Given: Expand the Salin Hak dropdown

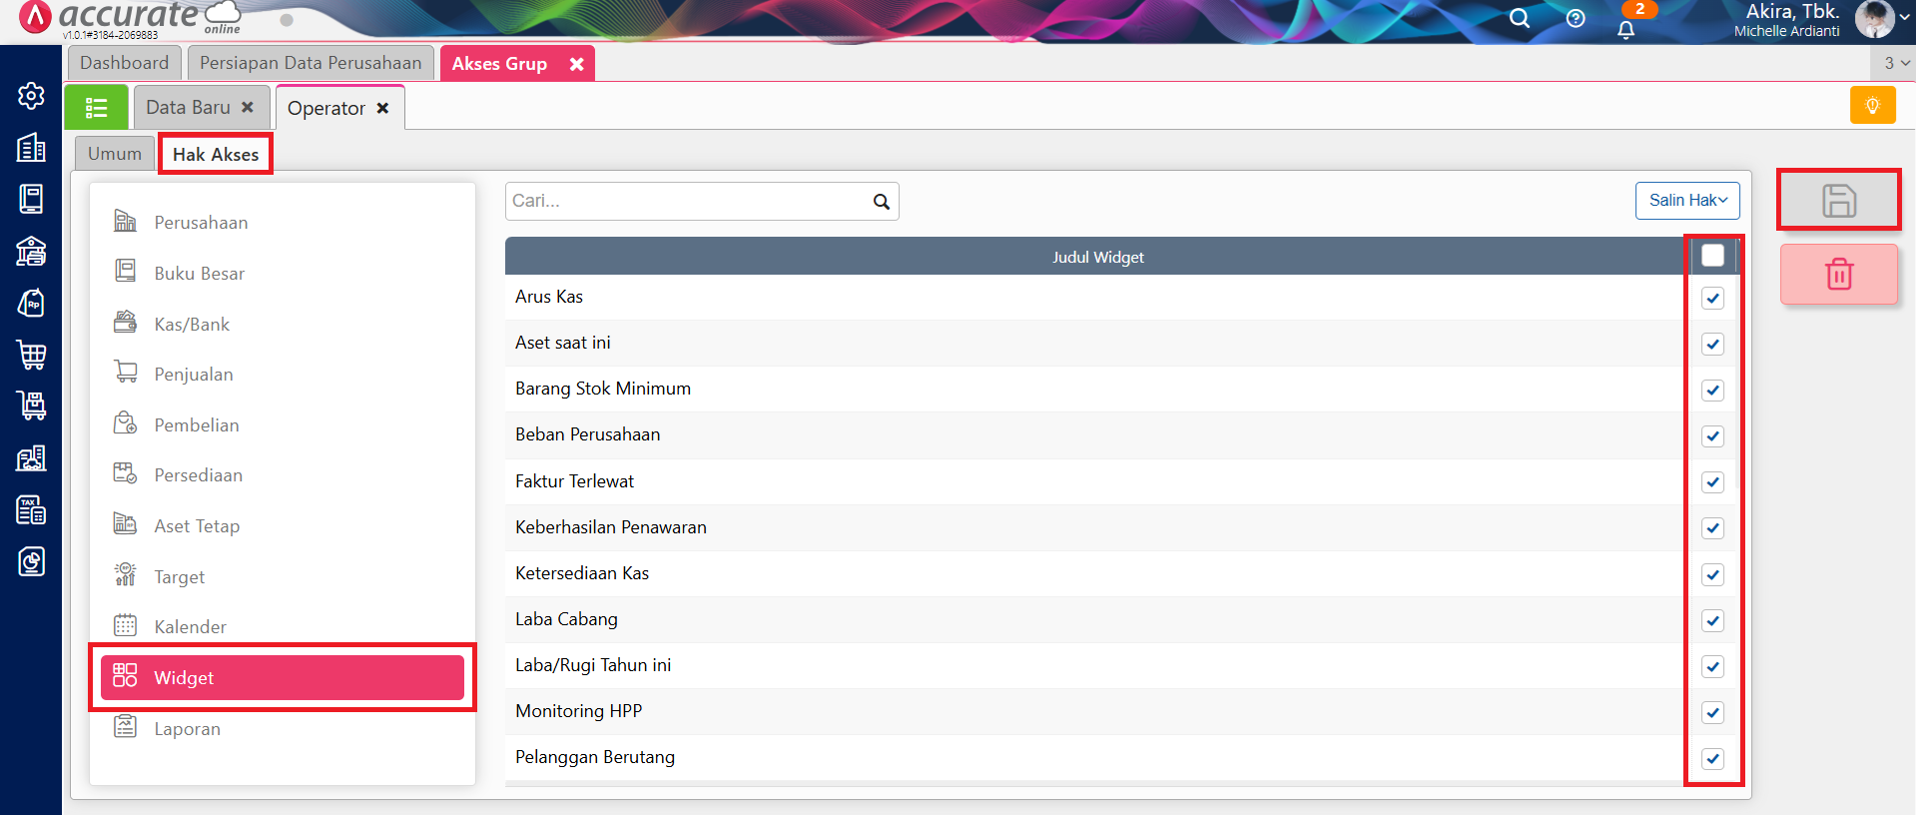Looking at the screenshot, I should pos(1686,201).
